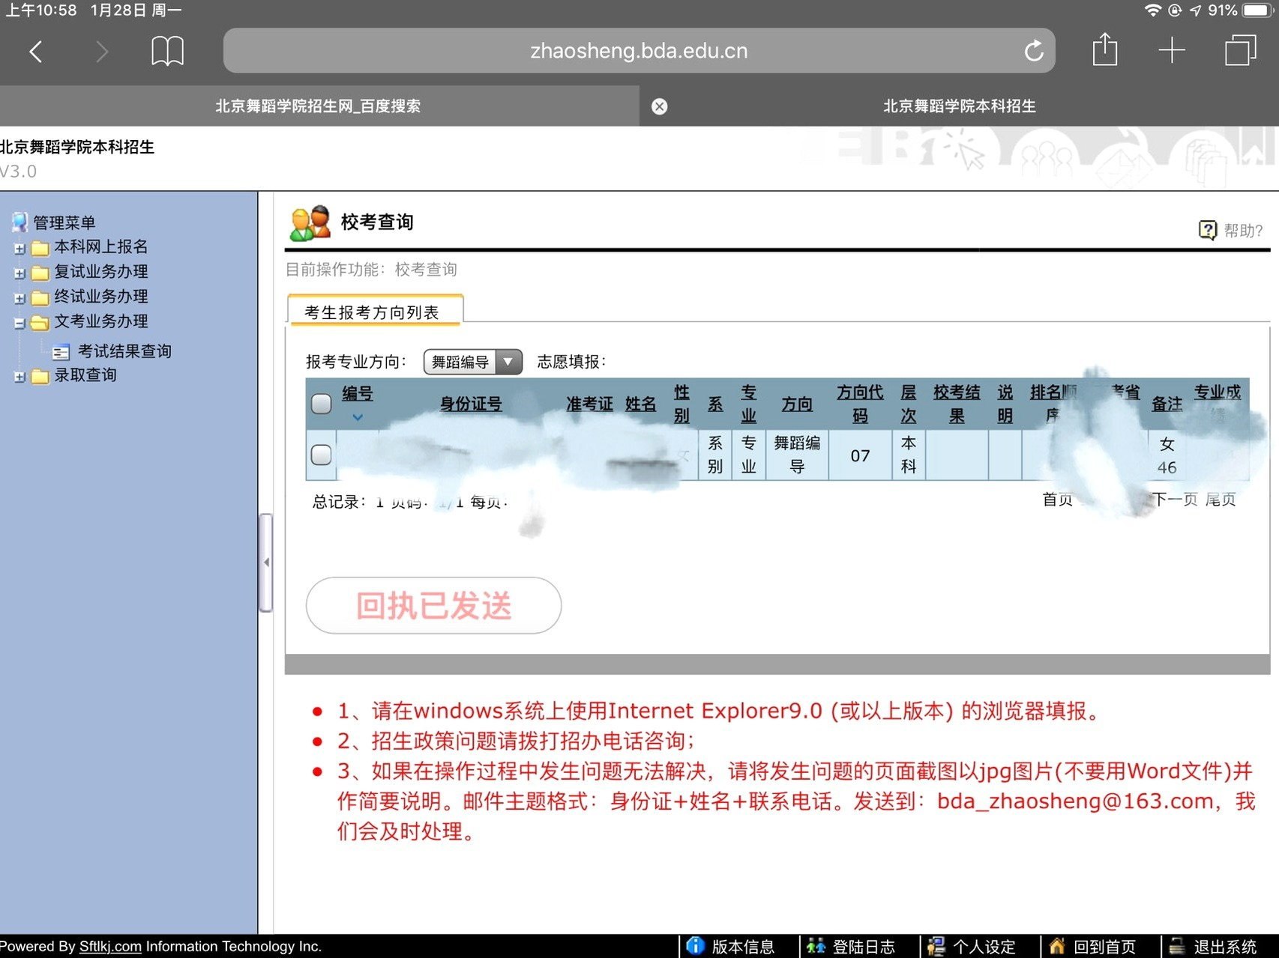The height and width of the screenshot is (958, 1279).
Task: Open 考试结果查询 page item
Action: (x=124, y=351)
